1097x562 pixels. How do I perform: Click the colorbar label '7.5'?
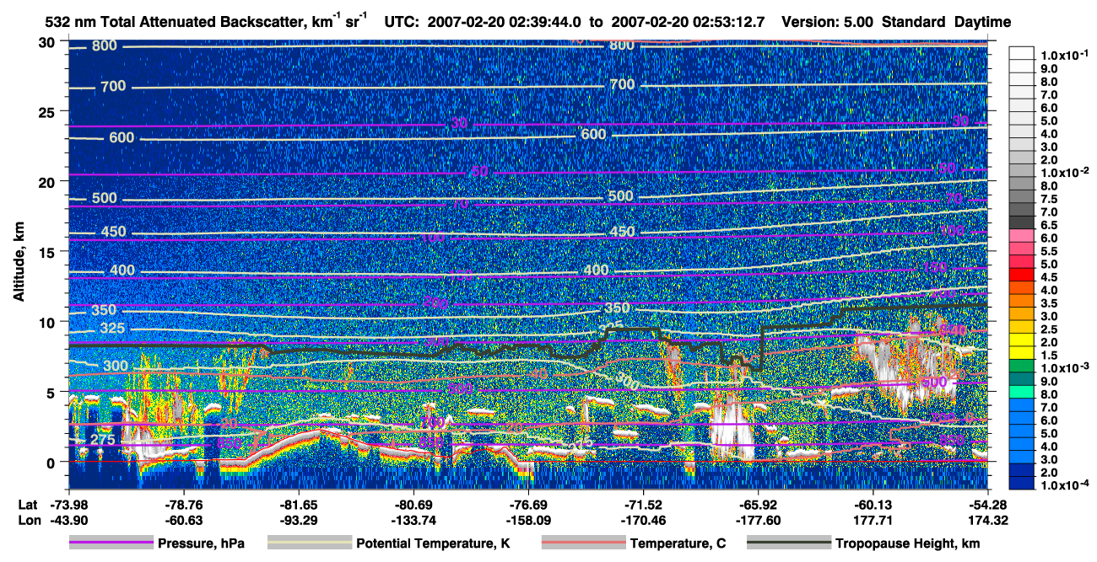pyautogui.click(x=1051, y=198)
